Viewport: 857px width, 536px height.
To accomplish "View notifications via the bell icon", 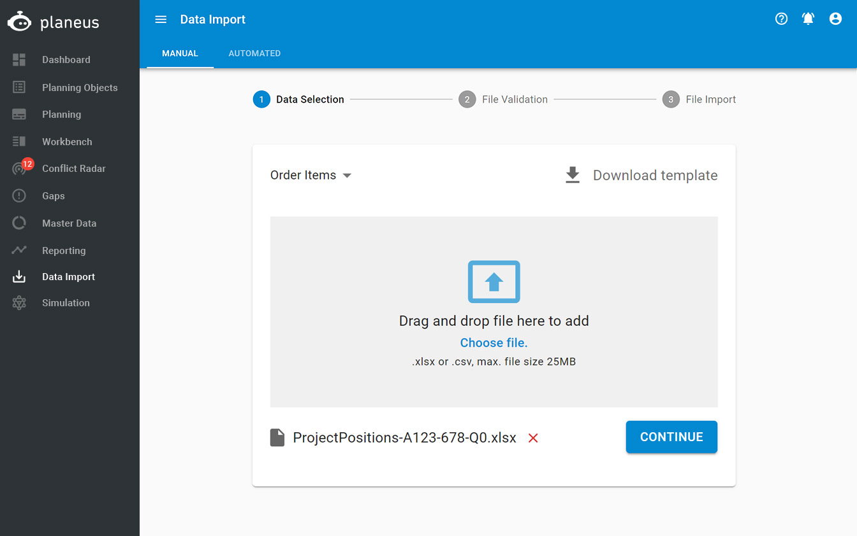I will click(808, 19).
